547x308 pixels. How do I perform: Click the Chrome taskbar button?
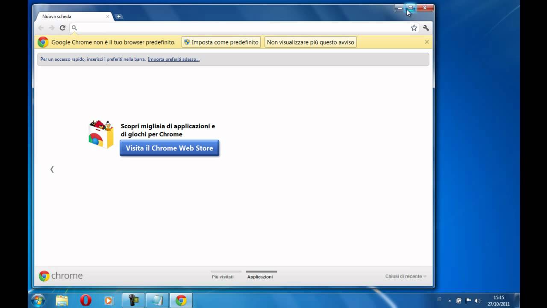coord(181,300)
